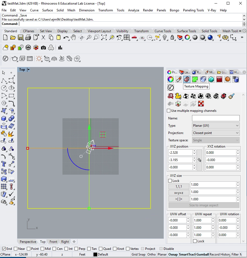Open the Render menu
Viewport: 247px width, 258px height.
148,10
